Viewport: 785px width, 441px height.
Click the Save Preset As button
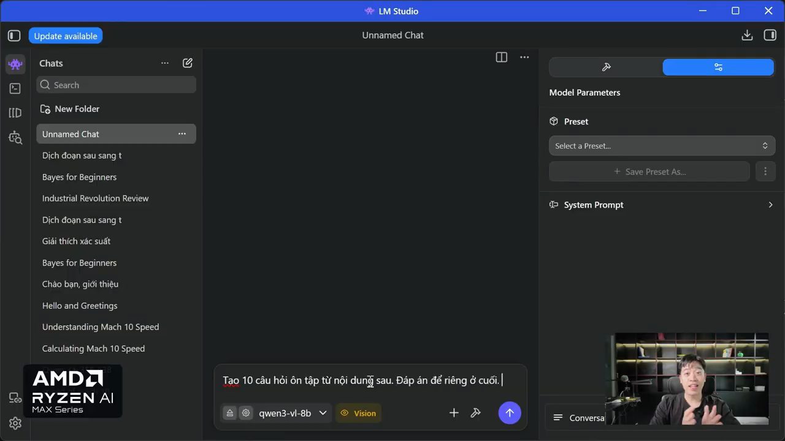point(649,171)
